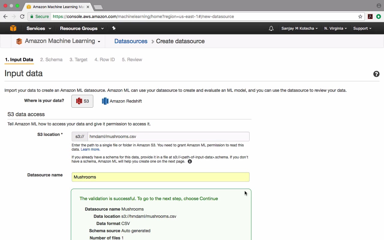Go to the 1. Input Data step
384x240 pixels.
[19, 60]
